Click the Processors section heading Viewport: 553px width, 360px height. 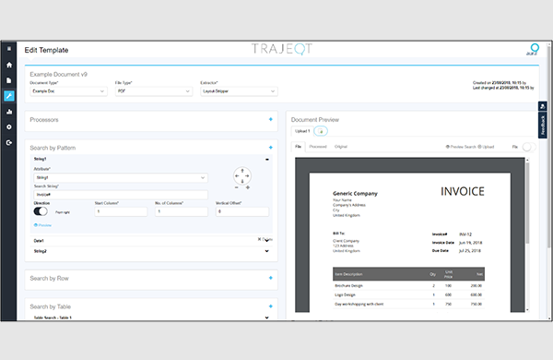[44, 120]
